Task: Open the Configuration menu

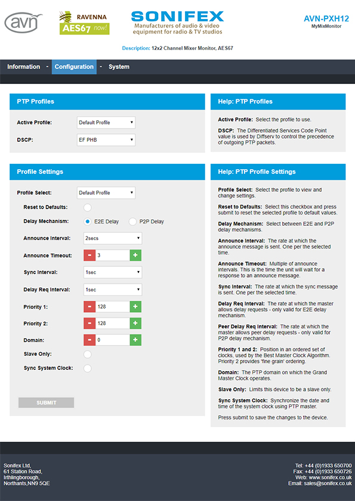Action: [74, 67]
